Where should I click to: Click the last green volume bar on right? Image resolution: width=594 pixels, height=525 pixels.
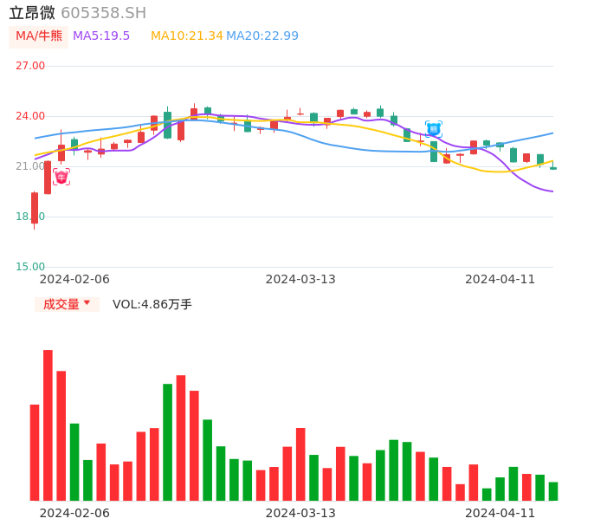click(x=553, y=491)
